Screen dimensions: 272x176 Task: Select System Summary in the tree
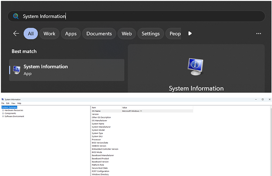pos(9,107)
